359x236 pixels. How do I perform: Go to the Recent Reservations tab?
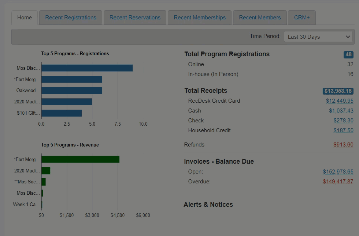[x=135, y=18]
